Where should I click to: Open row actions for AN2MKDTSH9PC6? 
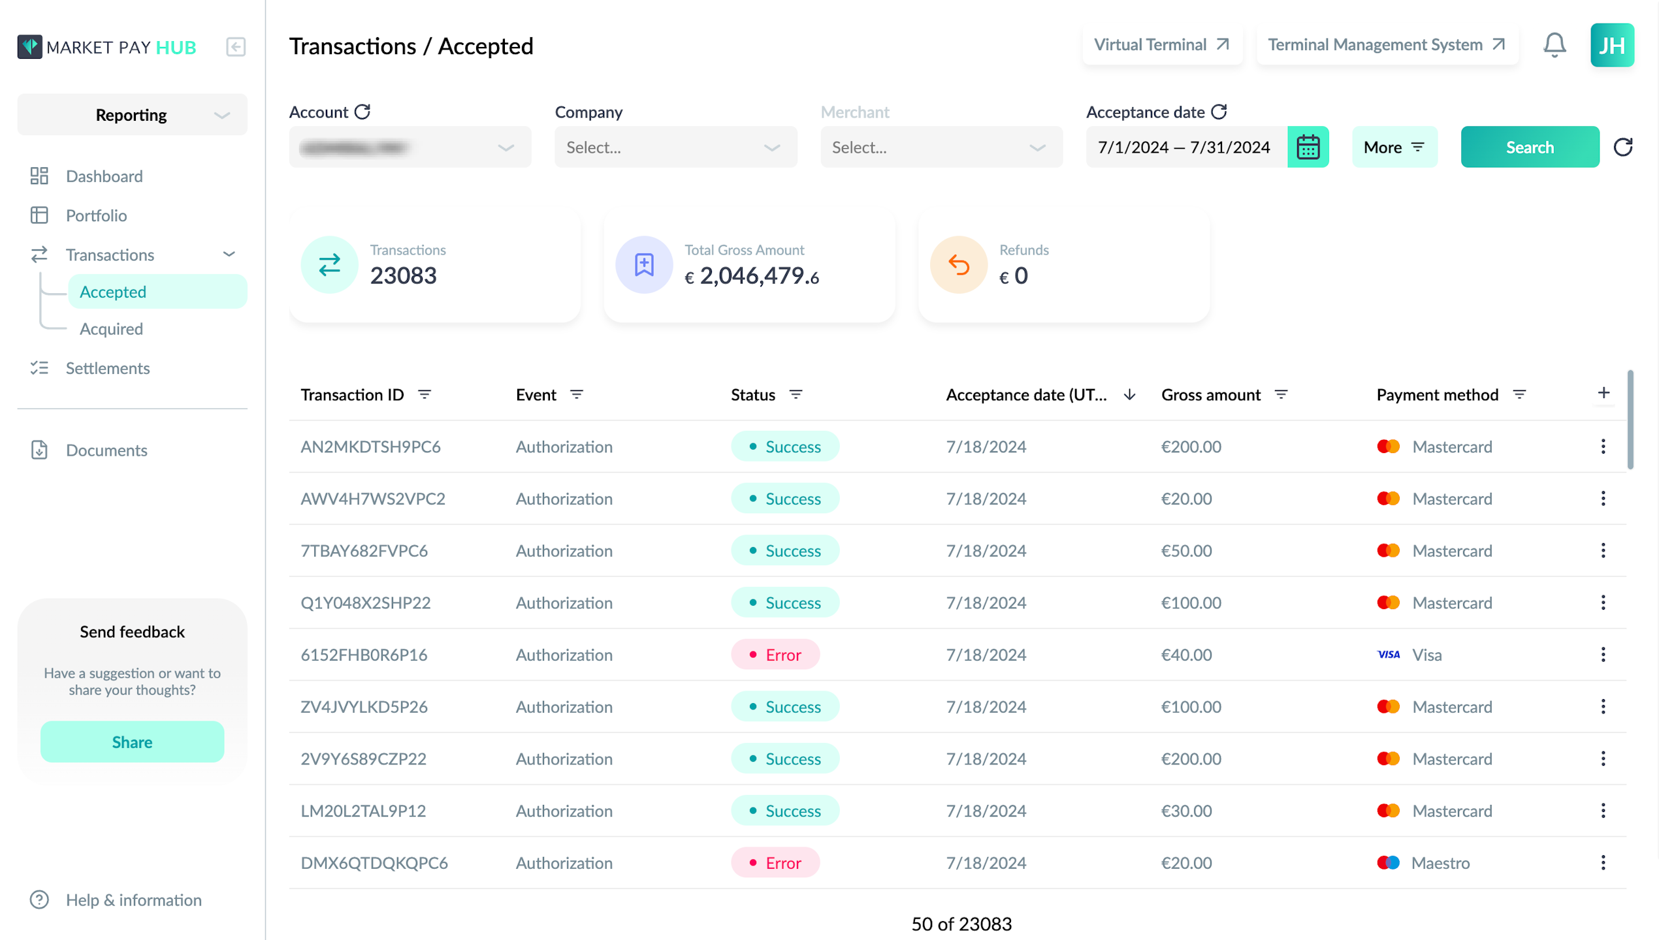pos(1603,446)
